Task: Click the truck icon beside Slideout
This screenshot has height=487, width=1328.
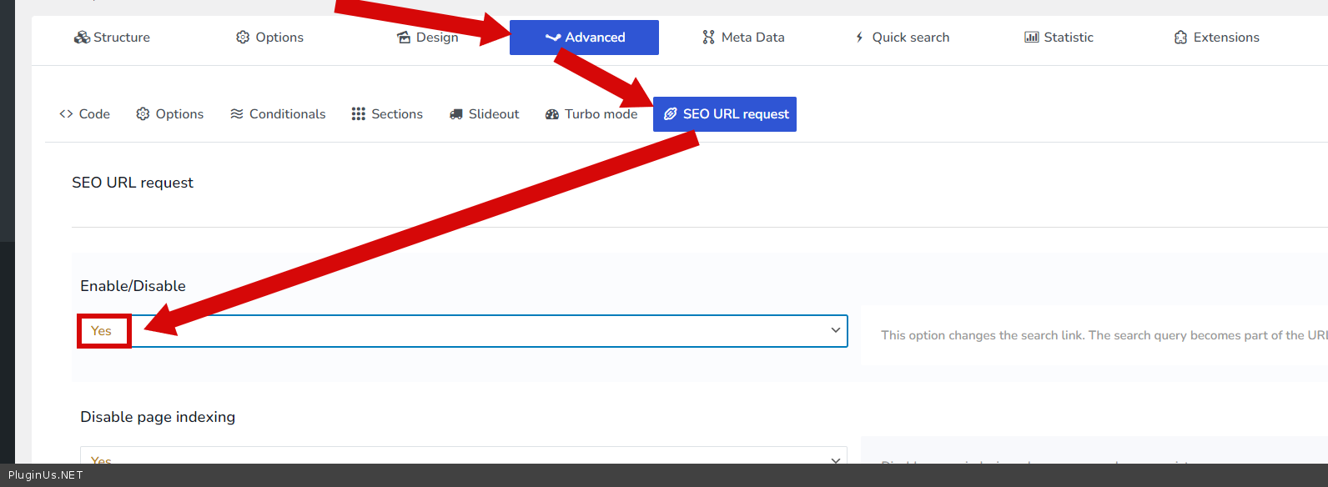Action: coord(456,114)
